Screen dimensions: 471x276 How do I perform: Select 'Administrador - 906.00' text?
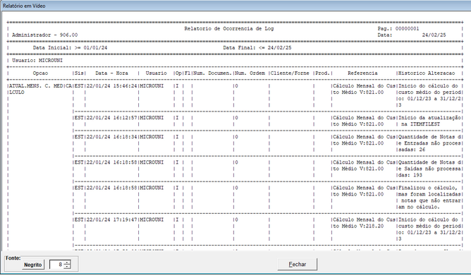tap(44, 35)
